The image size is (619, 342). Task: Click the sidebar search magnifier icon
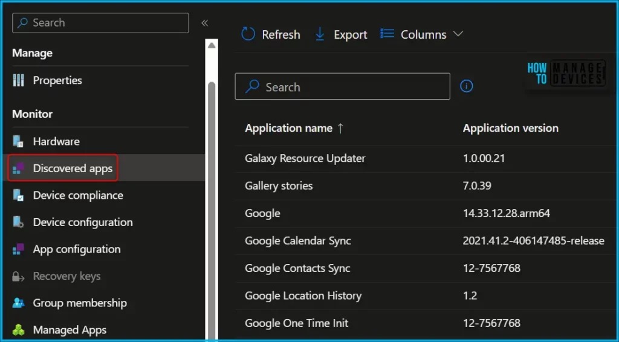22,22
